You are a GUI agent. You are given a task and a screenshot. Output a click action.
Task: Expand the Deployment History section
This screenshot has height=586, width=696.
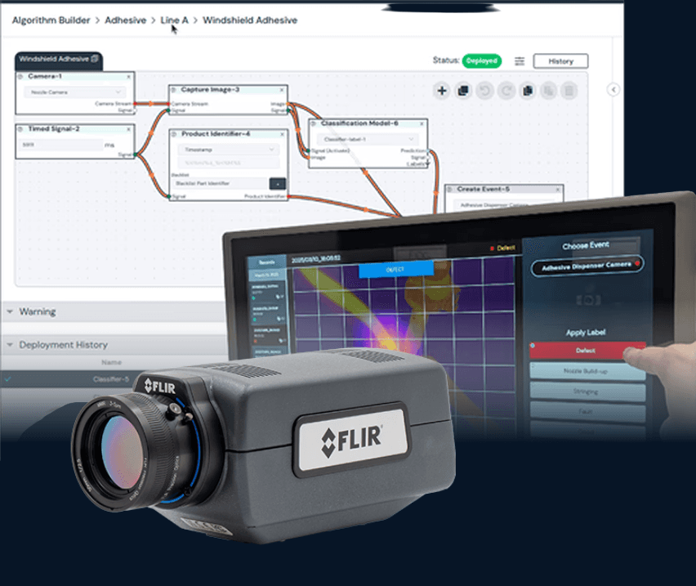pyautogui.click(x=10, y=345)
